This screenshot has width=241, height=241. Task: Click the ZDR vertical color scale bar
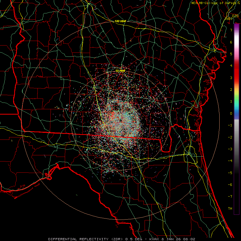tap(236, 119)
